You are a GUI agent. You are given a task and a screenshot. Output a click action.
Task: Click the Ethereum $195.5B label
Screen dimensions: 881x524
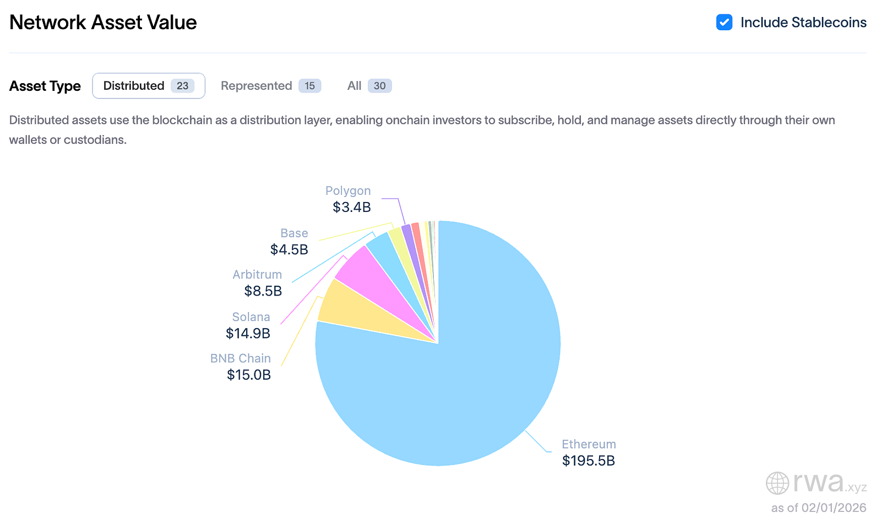click(x=589, y=452)
